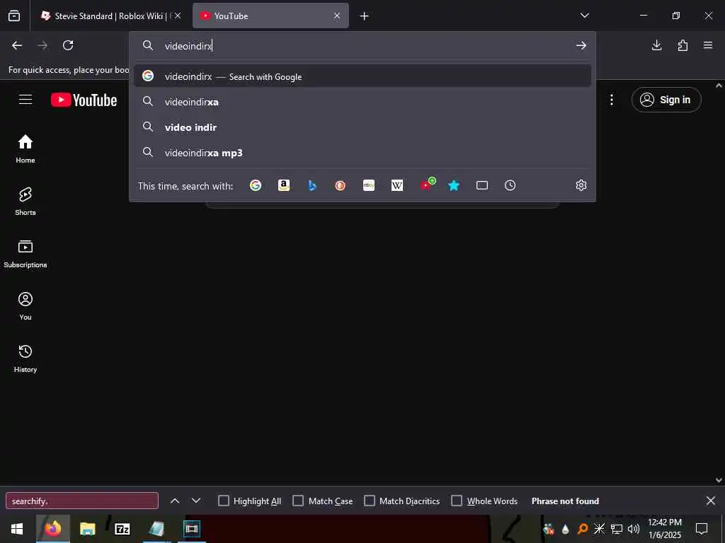The width and height of the screenshot is (725, 543).
Task: Enable the Highlight All checkbox
Action: pos(223,501)
